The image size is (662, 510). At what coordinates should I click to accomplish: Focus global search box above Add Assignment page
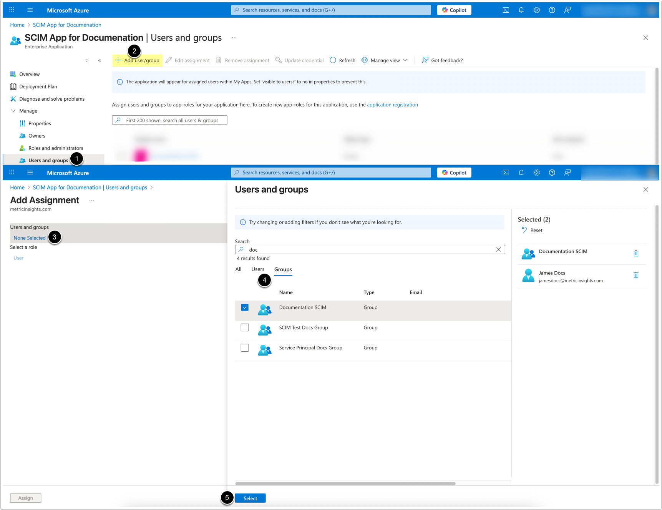[331, 173]
